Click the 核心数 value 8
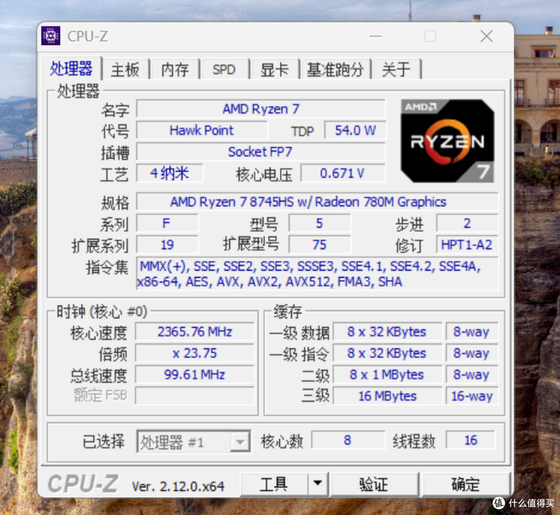The height and width of the screenshot is (515, 560). tap(348, 440)
